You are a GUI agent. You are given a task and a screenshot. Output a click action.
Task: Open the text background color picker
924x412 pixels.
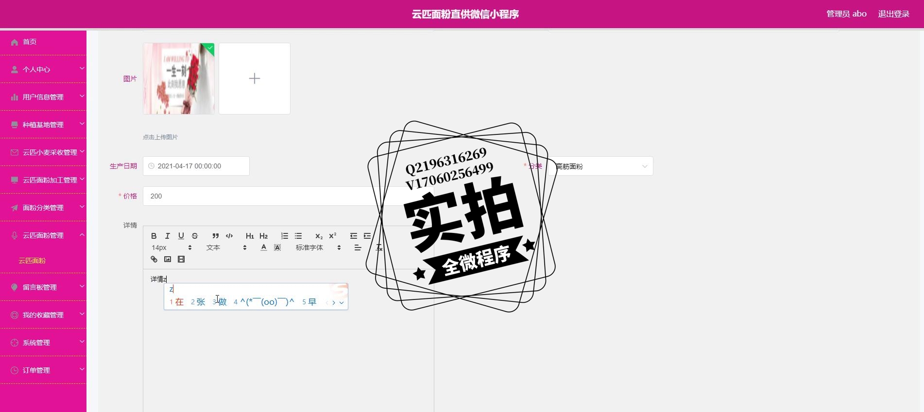pos(277,247)
